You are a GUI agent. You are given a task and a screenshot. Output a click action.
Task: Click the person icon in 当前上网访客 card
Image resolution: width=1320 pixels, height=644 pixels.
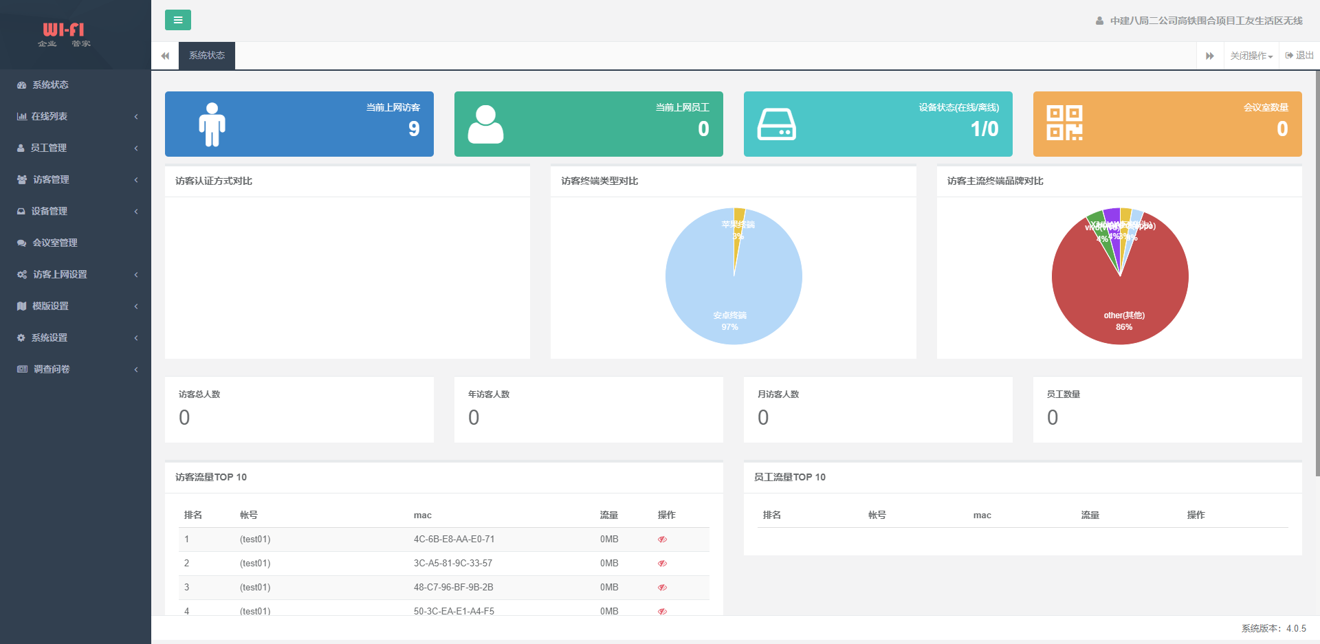pos(212,124)
